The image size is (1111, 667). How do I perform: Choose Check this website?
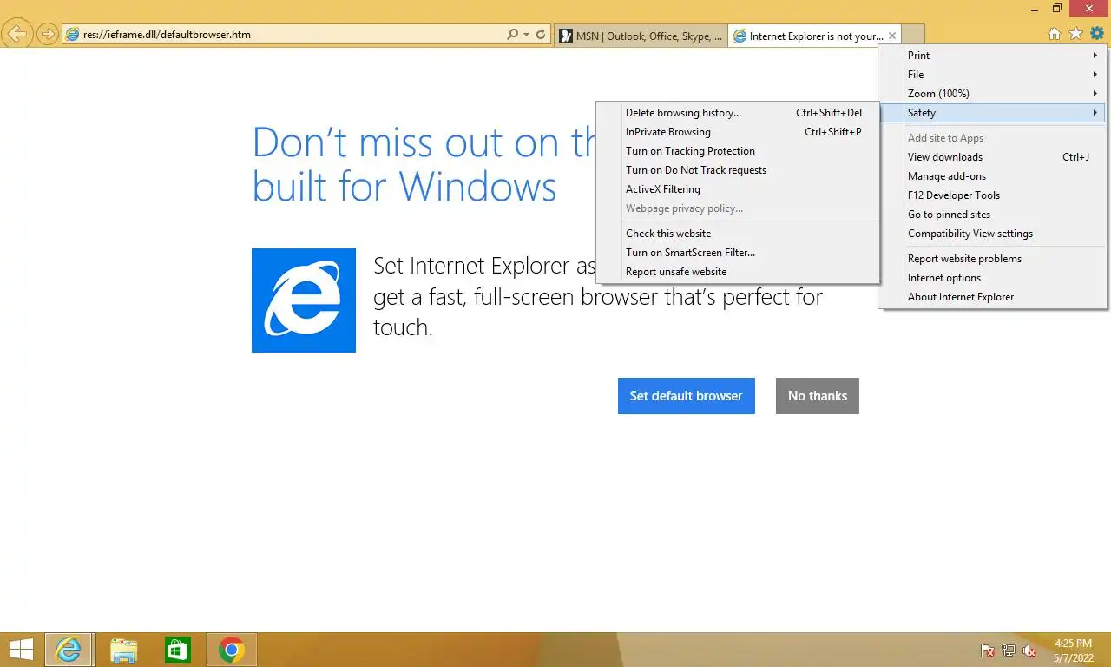click(738, 233)
